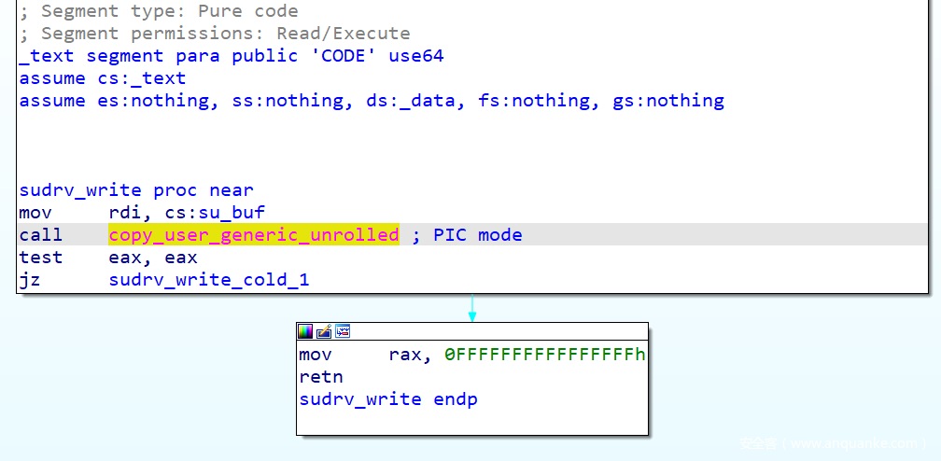Click the '_text segment para public' line

[232, 56]
